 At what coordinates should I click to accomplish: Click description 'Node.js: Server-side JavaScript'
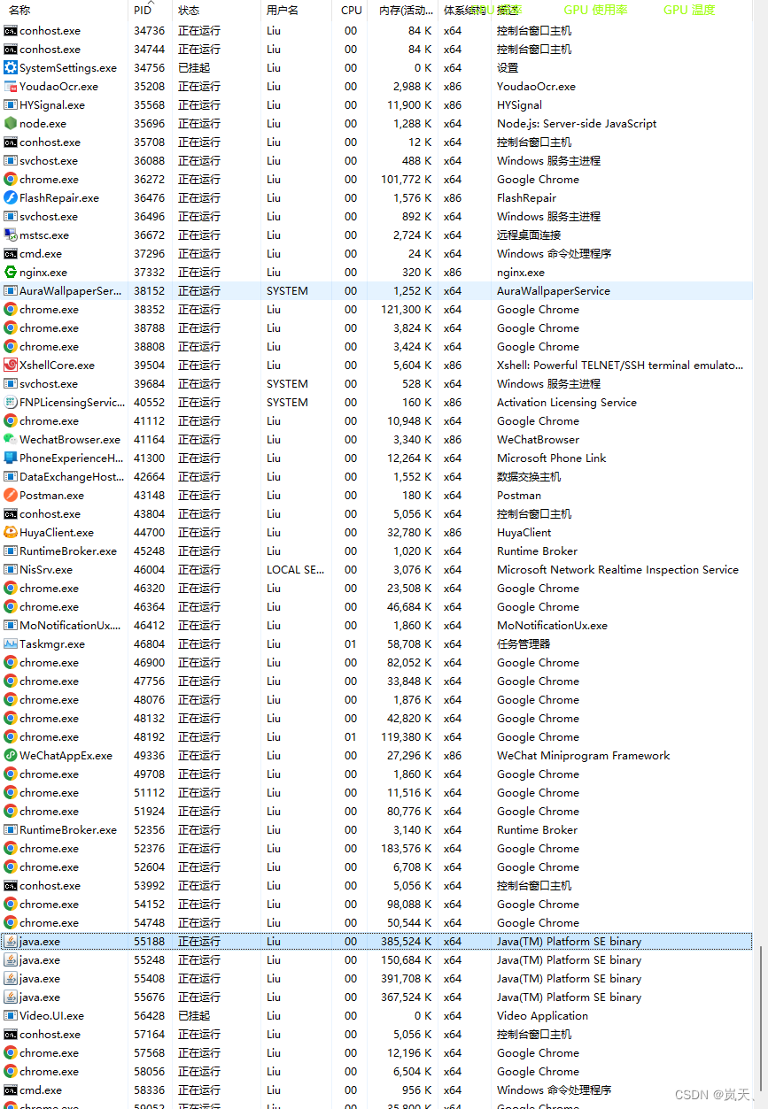click(577, 124)
